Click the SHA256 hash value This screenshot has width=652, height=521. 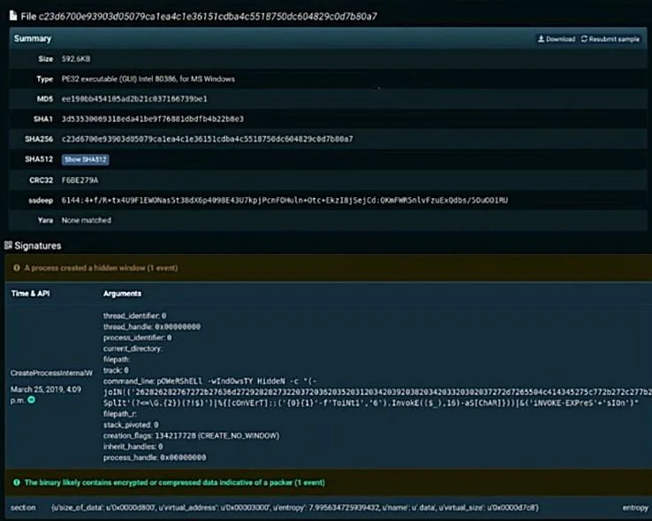point(207,139)
